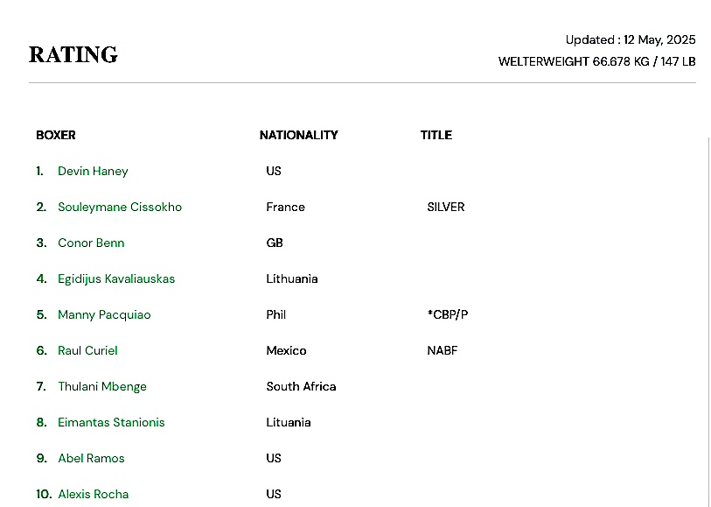Click the NABF title entry
This screenshot has width=711, height=507.
pyautogui.click(x=442, y=350)
